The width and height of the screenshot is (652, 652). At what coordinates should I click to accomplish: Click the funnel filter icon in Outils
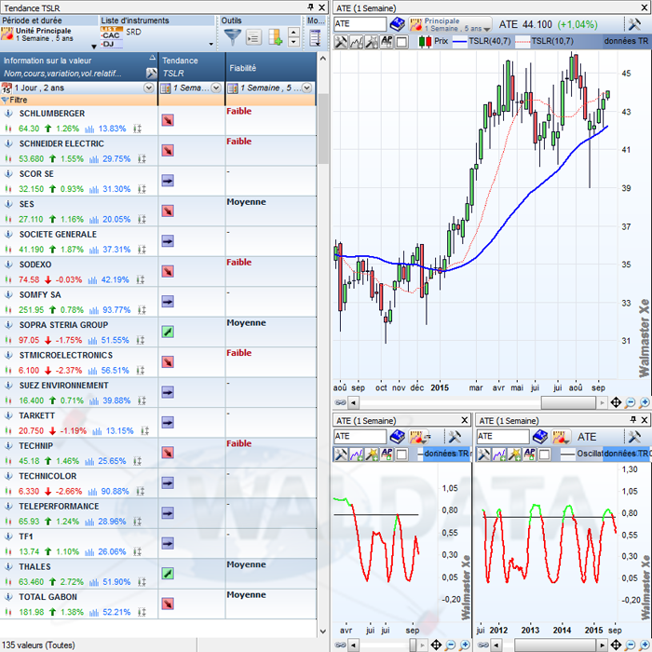[233, 37]
